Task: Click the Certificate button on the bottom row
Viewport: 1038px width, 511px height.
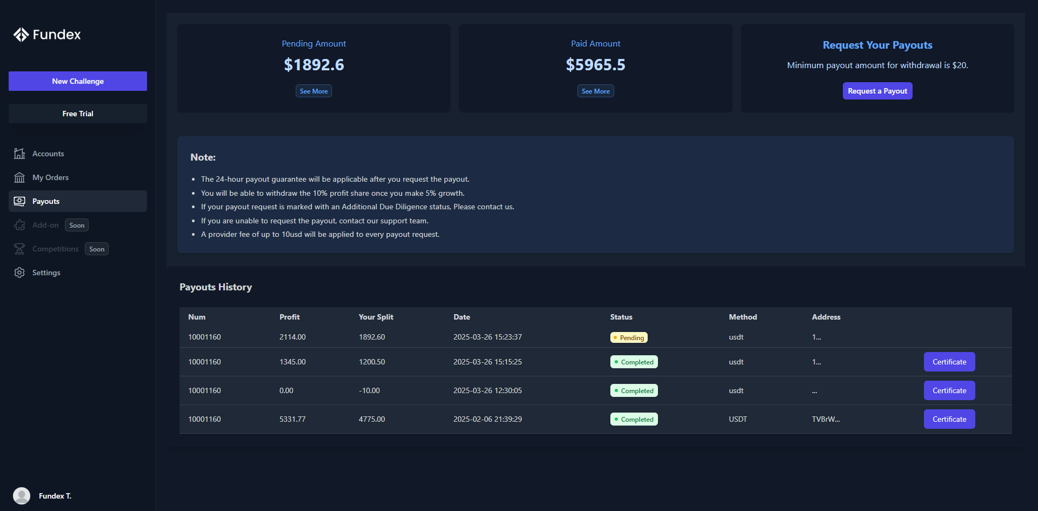Action: (949, 419)
